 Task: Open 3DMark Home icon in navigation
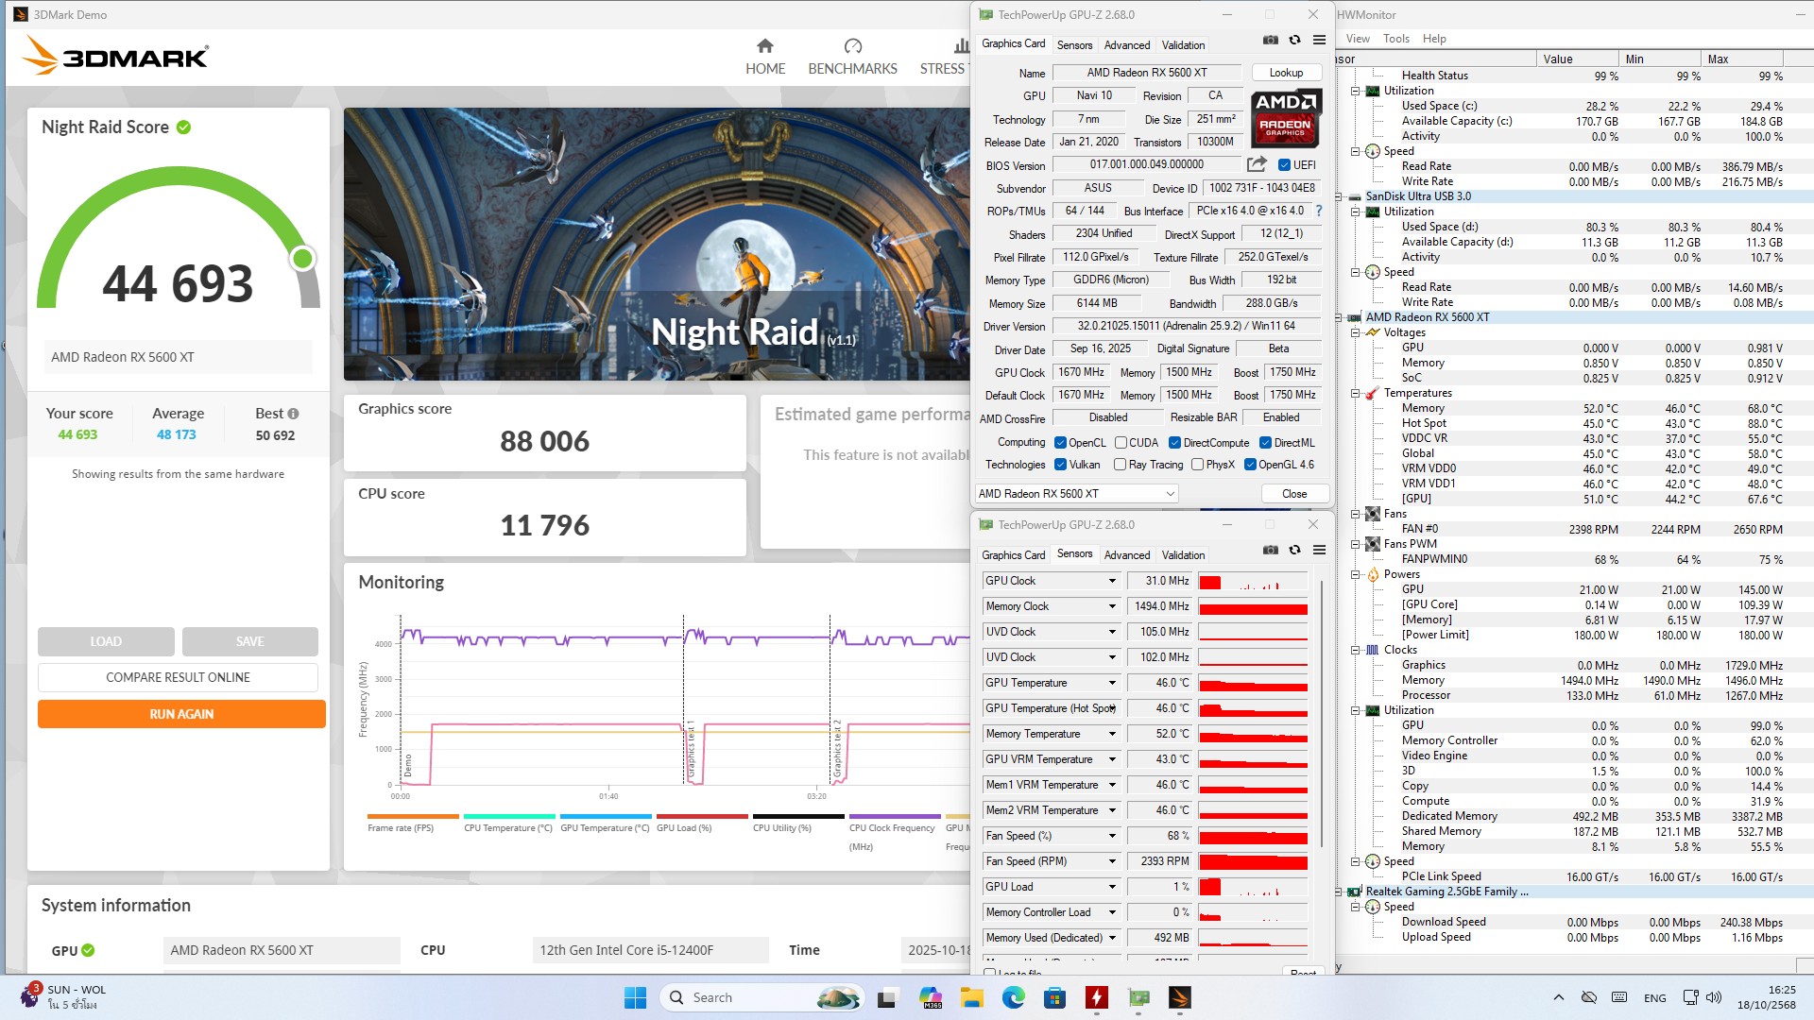point(764,46)
